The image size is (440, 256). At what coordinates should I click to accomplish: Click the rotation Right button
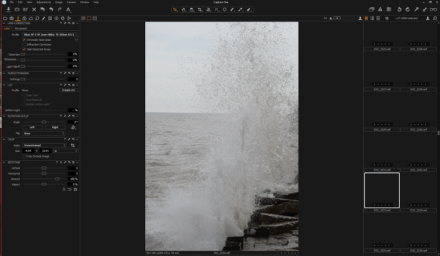55,127
